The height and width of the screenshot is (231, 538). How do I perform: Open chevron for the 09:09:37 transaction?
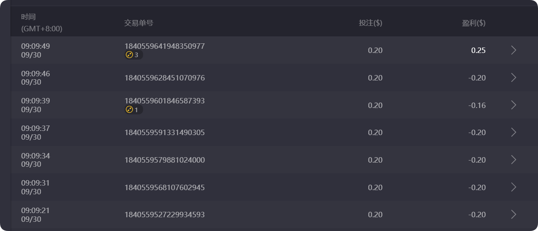click(514, 132)
